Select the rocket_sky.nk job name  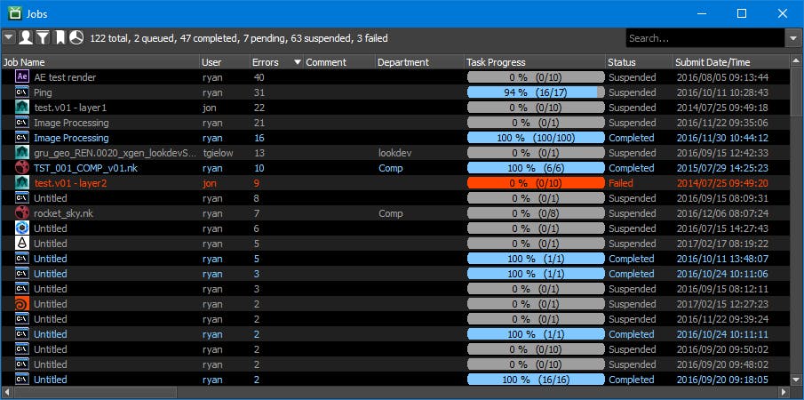coord(64,213)
